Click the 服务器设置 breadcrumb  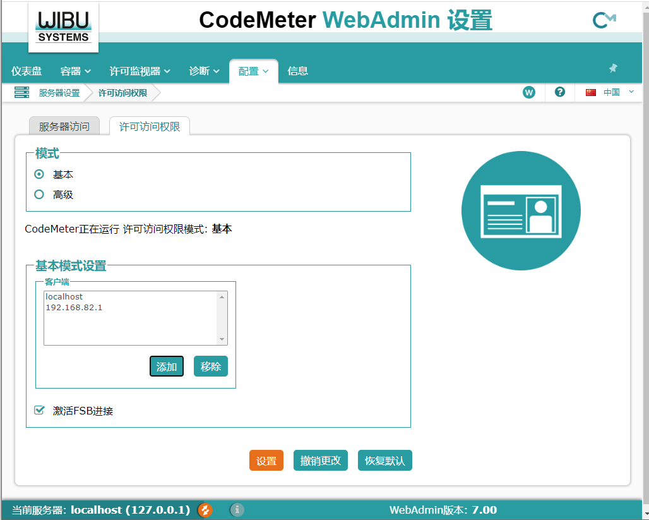pyautogui.click(x=59, y=93)
